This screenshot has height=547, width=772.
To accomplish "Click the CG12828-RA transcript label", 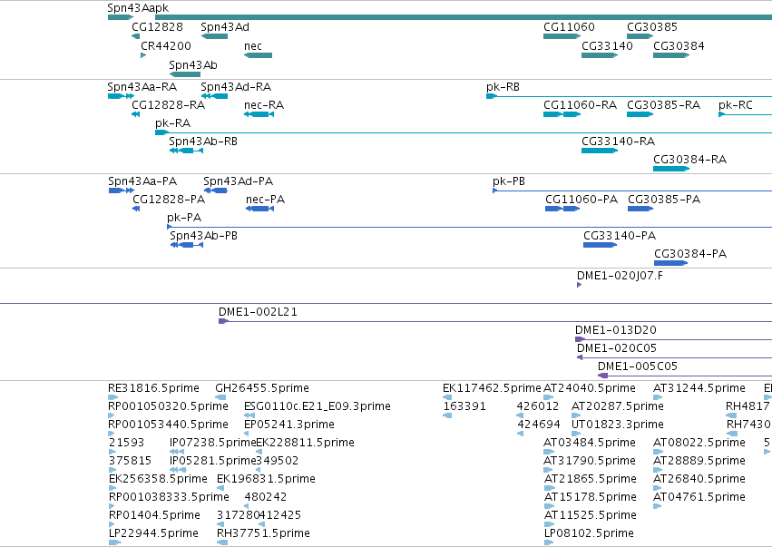I will click(x=169, y=105).
